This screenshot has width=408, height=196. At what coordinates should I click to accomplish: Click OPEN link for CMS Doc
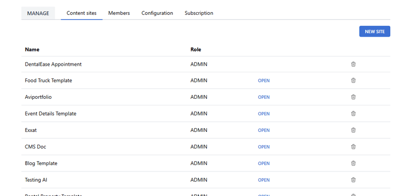coord(264,147)
